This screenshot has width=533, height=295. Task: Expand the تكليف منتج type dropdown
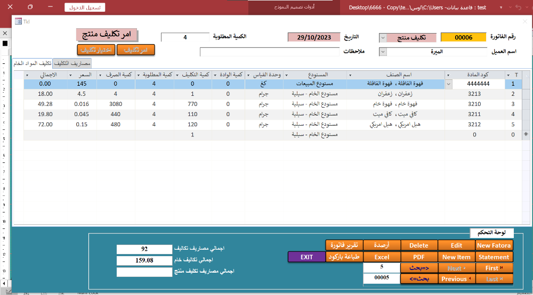tap(383, 38)
